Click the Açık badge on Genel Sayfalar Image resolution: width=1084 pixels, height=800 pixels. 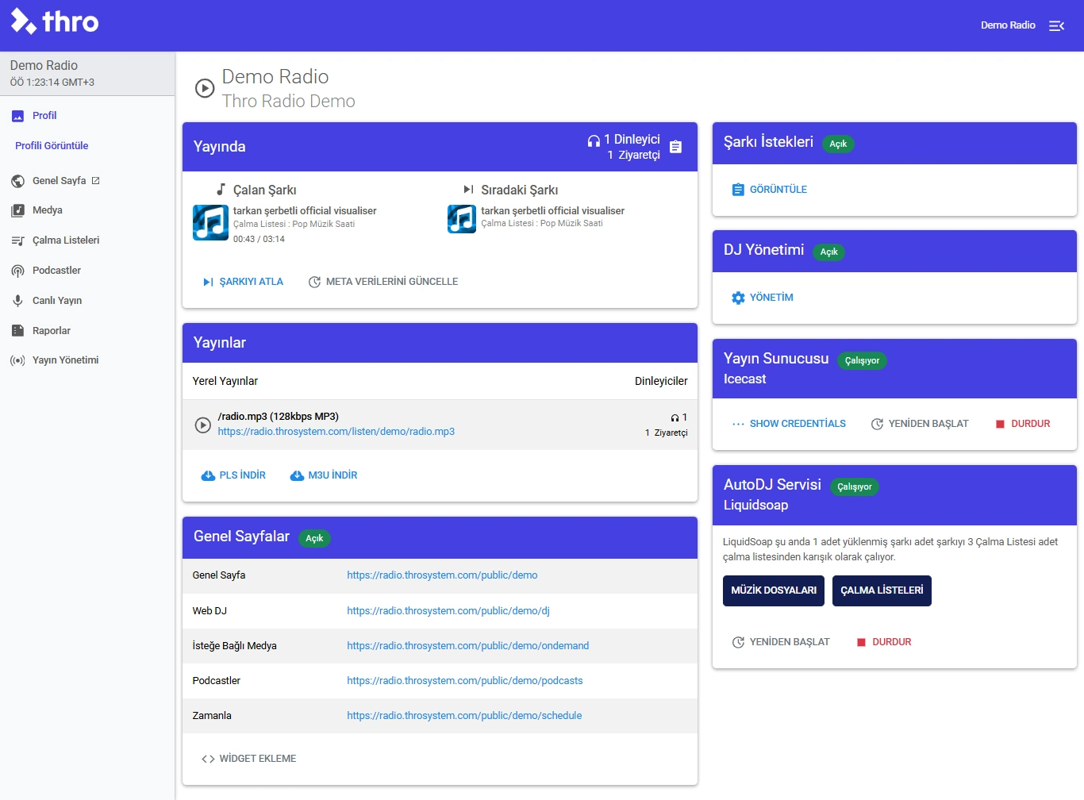click(x=314, y=538)
